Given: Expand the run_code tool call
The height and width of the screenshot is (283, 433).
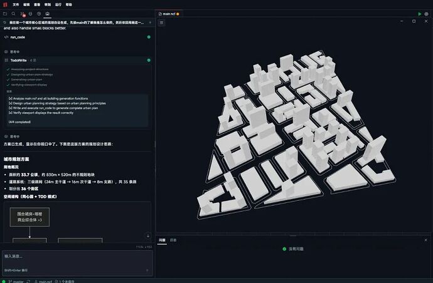Looking at the screenshot, I should pyautogui.click(x=77, y=37).
